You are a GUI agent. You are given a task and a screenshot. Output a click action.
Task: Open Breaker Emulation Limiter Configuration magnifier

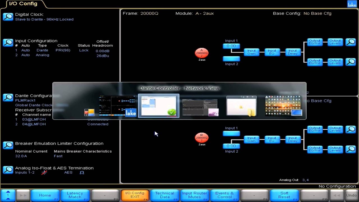[x=8, y=145]
